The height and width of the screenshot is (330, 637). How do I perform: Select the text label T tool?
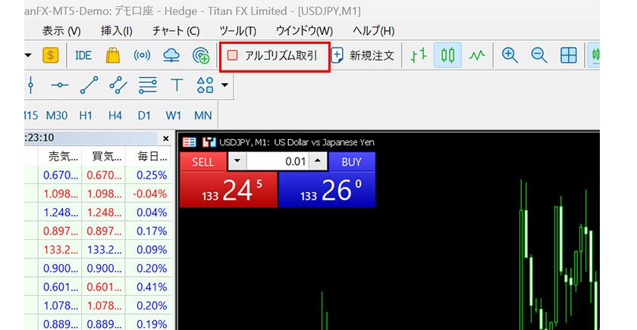[177, 85]
